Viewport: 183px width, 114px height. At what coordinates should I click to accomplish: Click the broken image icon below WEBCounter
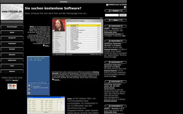tap(125, 7)
